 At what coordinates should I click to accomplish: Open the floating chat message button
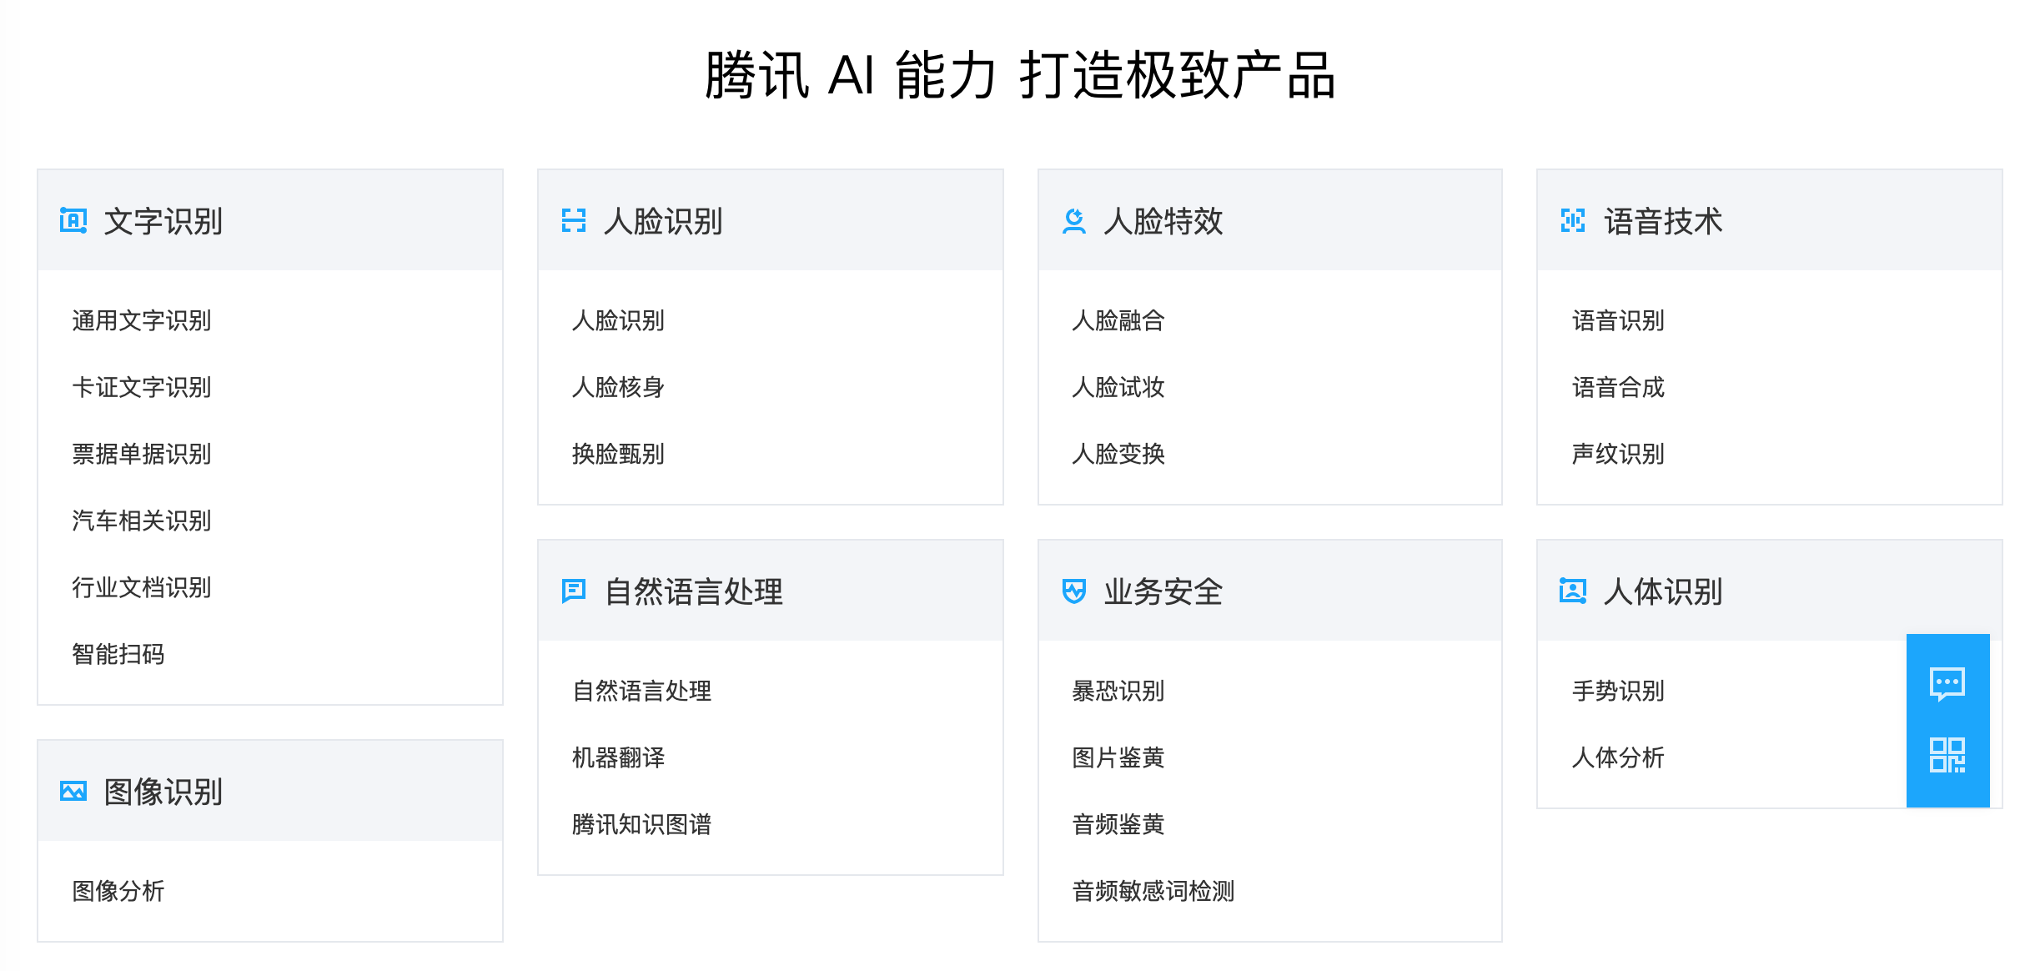click(1947, 684)
